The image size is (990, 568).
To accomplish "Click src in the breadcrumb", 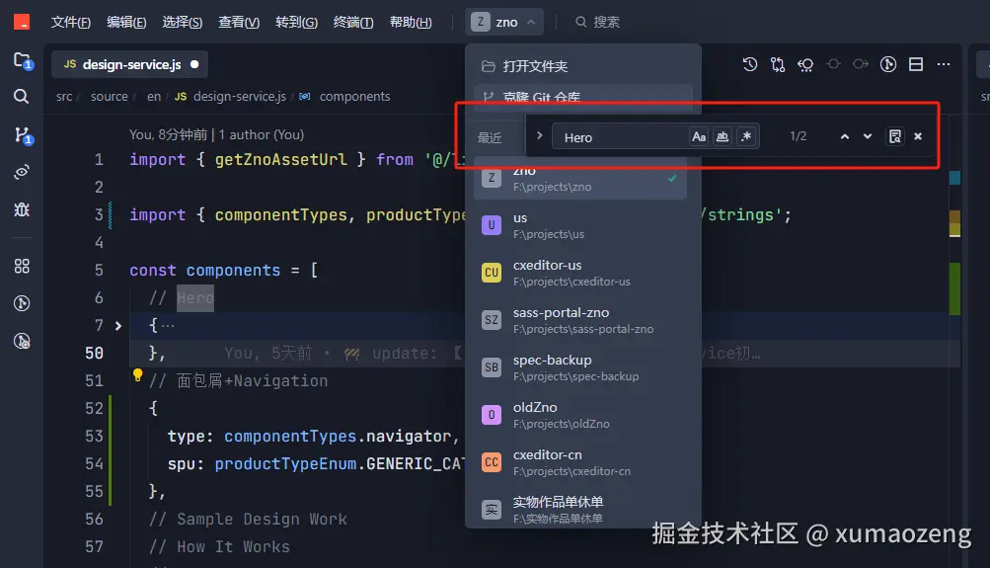I will [64, 97].
